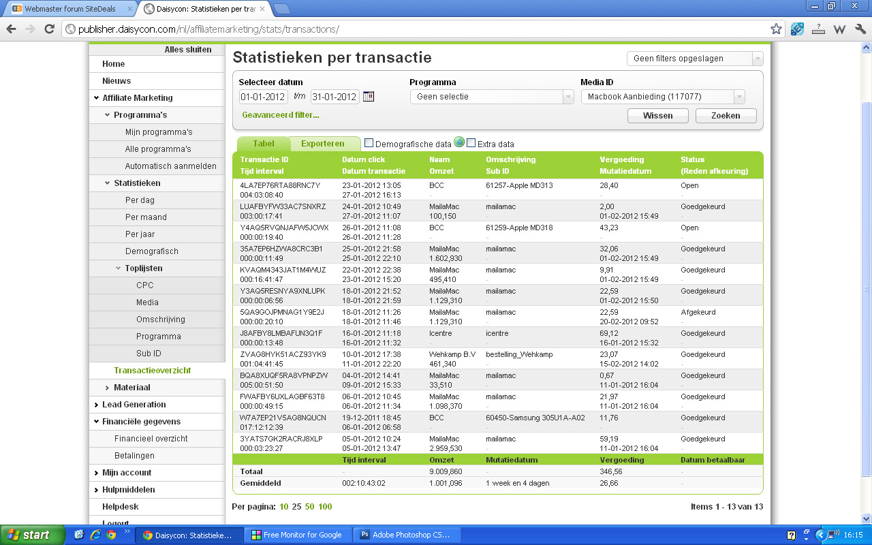
Task: Open the calendar date picker icon
Action: point(369,97)
